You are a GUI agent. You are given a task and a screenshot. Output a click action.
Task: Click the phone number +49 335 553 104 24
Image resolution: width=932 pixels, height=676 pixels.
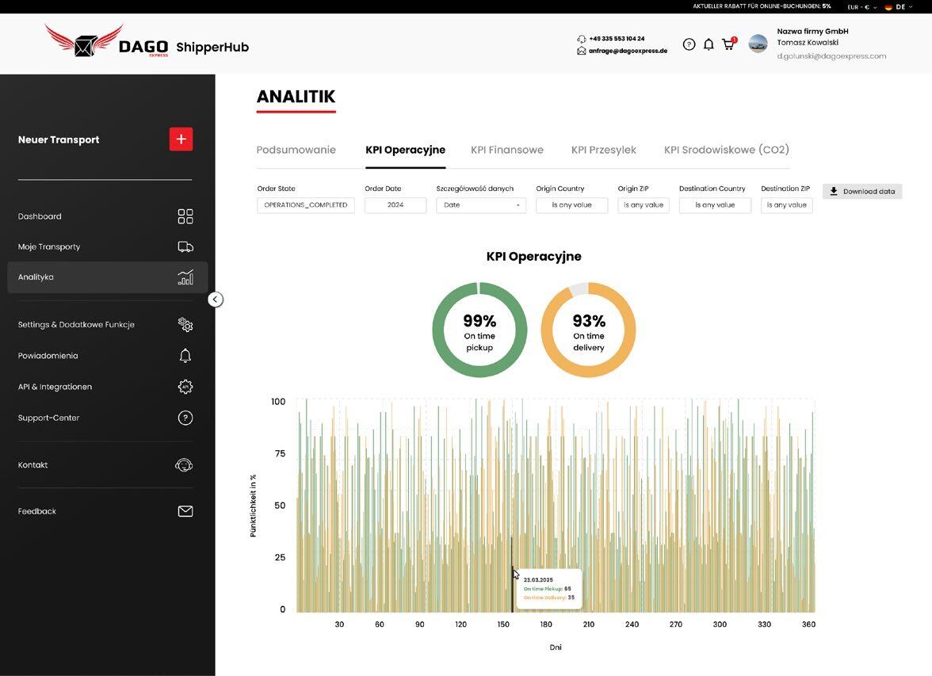[x=617, y=39]
